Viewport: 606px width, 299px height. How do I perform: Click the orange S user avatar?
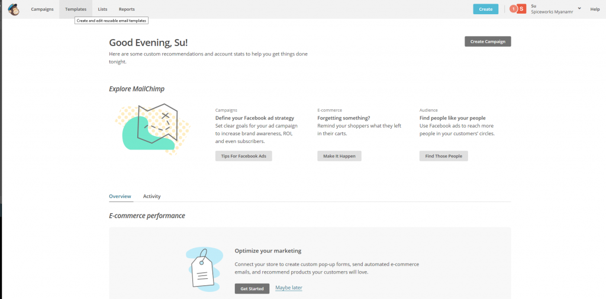521,9
